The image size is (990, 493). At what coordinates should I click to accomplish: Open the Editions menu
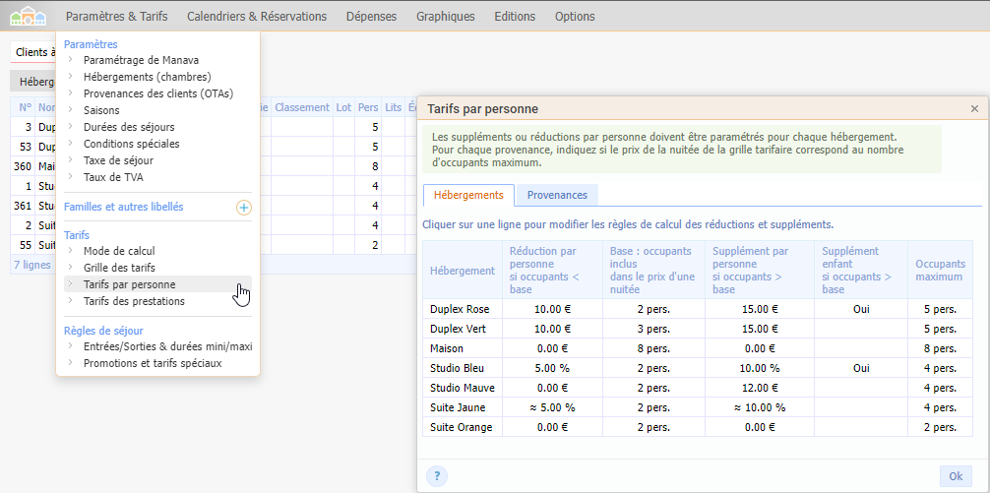click(x=515, y=17)
